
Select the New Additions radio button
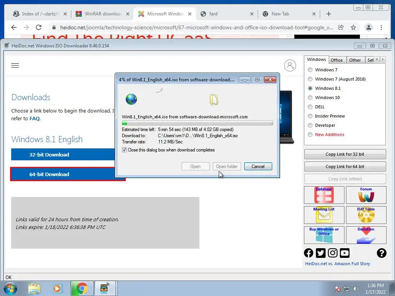coord(310,135)
